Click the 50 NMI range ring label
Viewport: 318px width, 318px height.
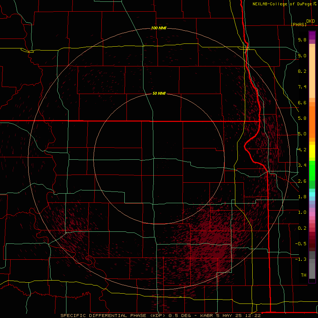pyautogui.click(x=159, y=93)
